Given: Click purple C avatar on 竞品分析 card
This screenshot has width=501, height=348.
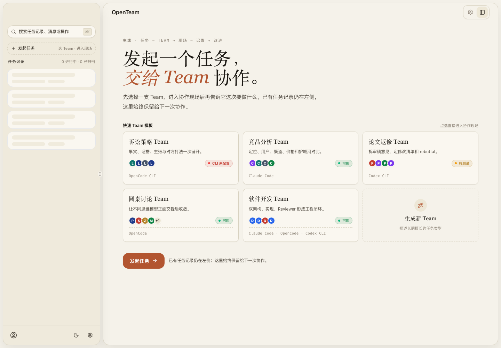Looking at the screenshot, I should 253,163.
